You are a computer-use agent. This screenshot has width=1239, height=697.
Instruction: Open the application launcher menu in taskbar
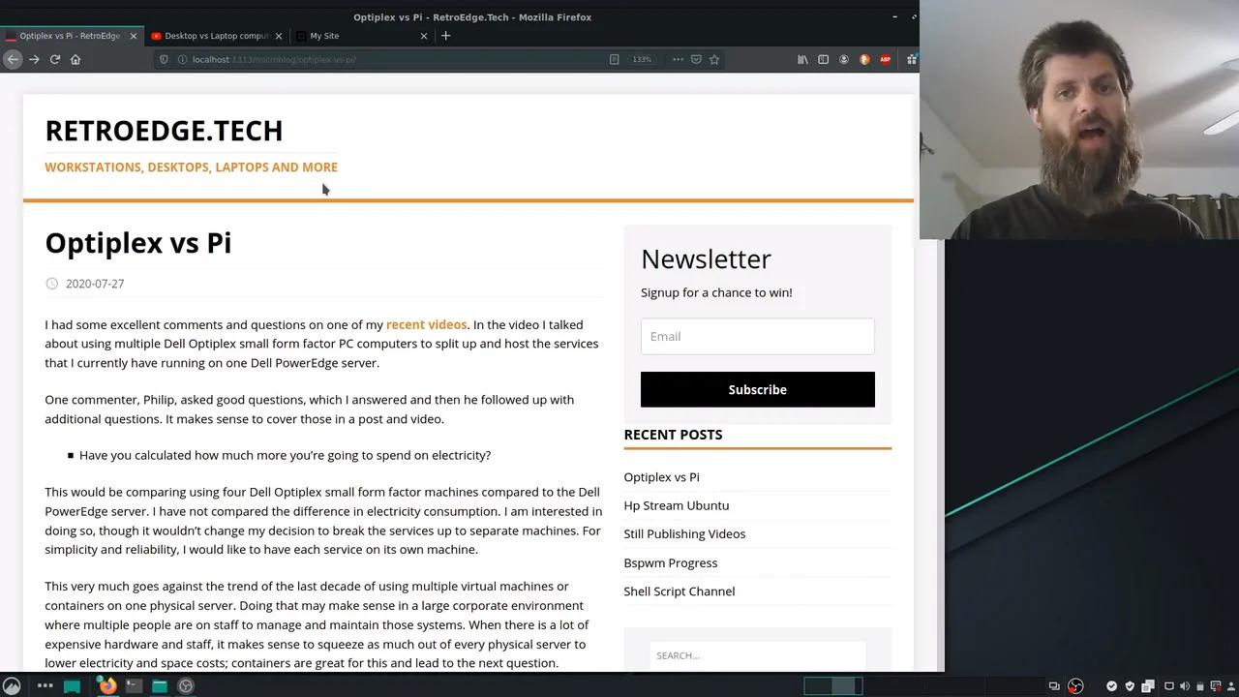12,685
